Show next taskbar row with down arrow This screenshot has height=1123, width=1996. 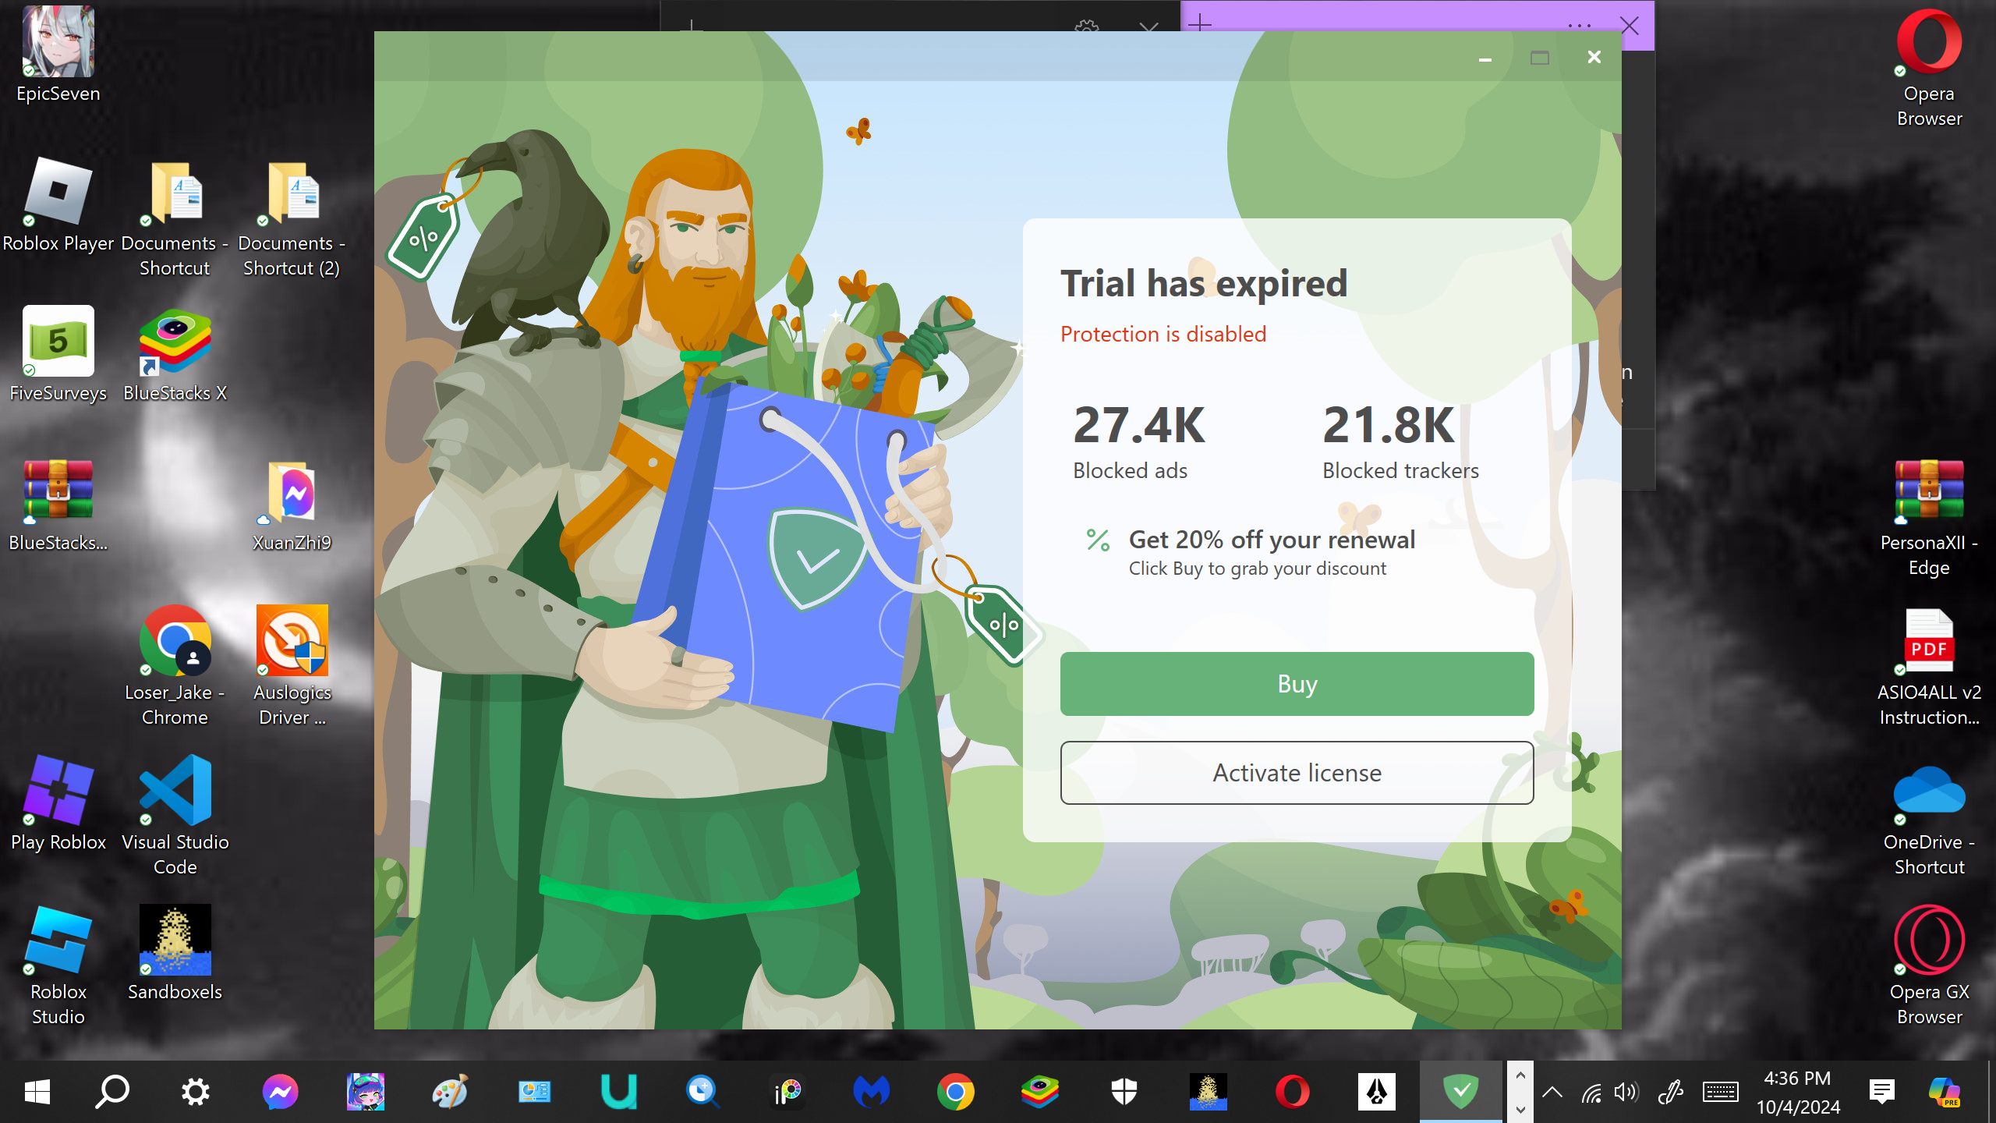(x=1520, y=1108)
